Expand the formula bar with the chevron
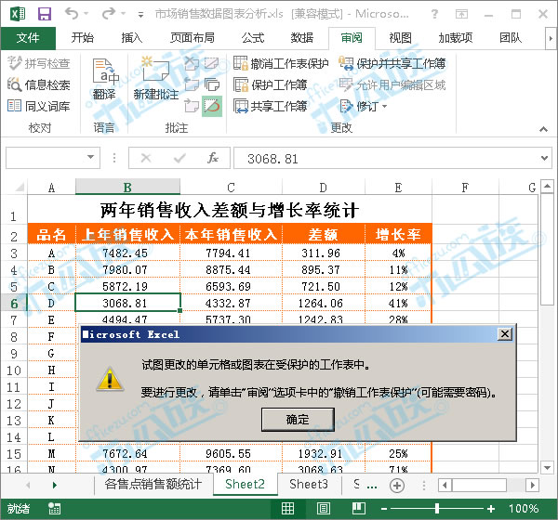Screen dimensions: 558x520 544,158
